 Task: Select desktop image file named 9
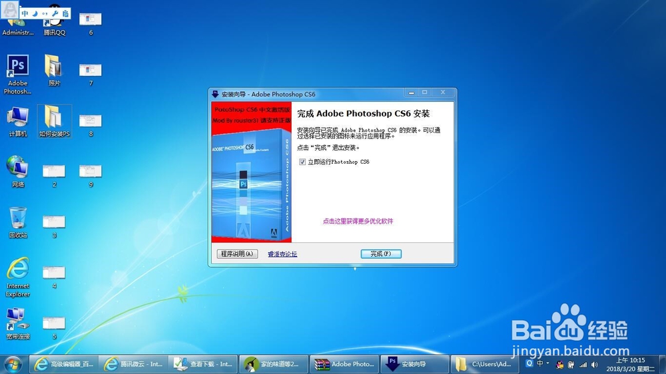point(91,175)
